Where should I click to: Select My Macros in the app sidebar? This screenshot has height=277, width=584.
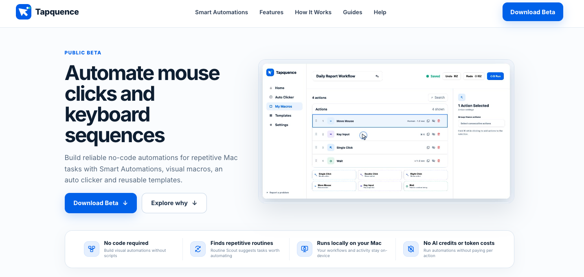284,106
